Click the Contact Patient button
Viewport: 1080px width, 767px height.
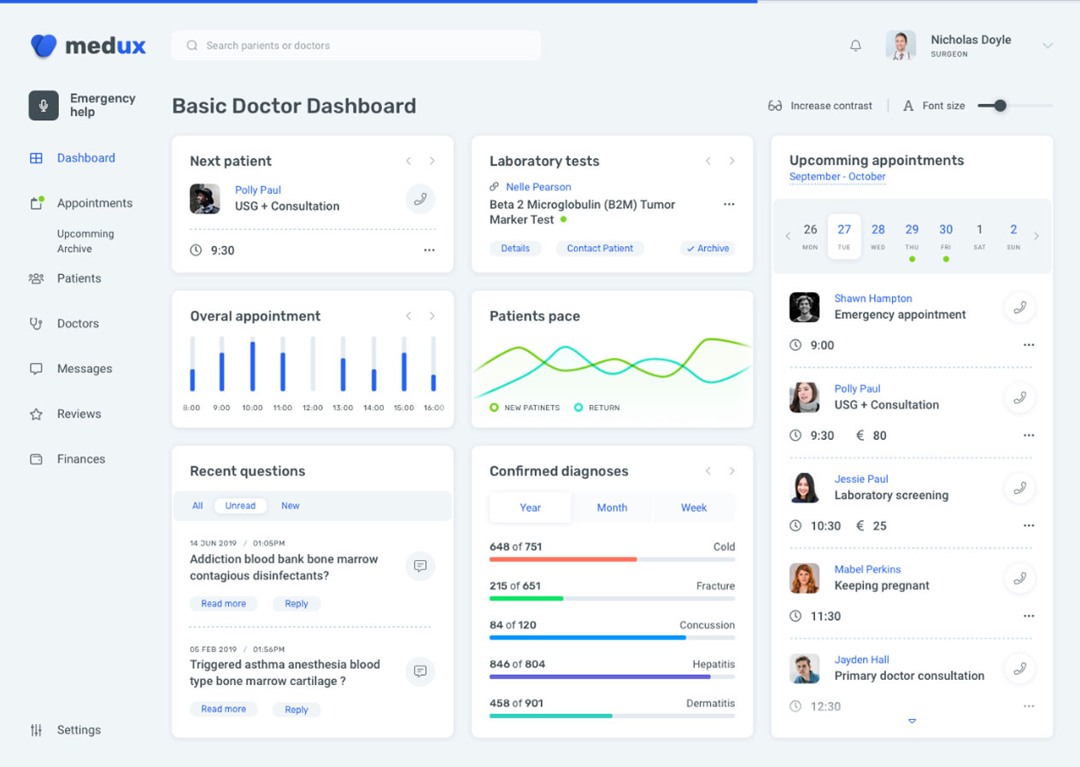pyautogui.click(x=600, y=249)
